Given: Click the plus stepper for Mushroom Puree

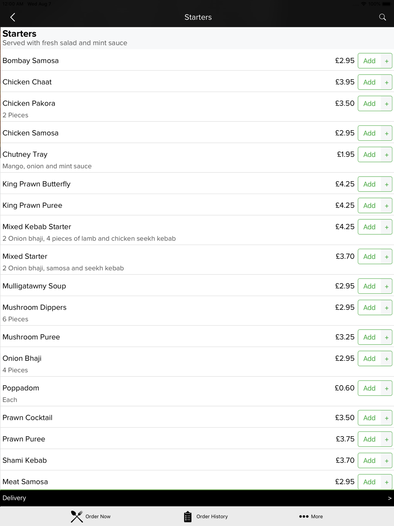Looking at the screenshot, I should click(x=387, y=337).
